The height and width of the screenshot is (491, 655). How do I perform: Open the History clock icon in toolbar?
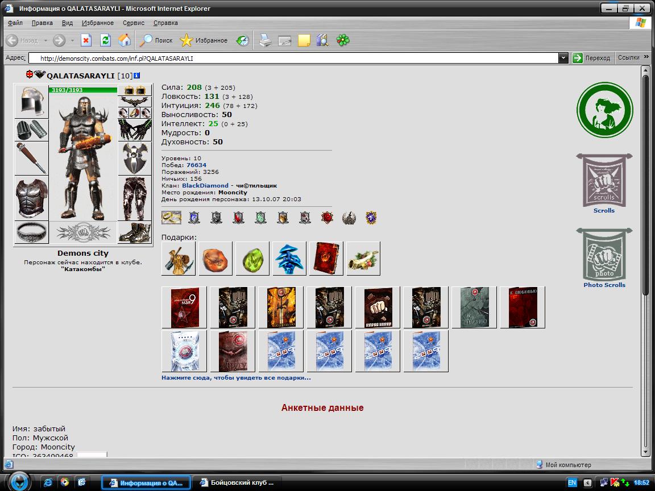[243, 40]
